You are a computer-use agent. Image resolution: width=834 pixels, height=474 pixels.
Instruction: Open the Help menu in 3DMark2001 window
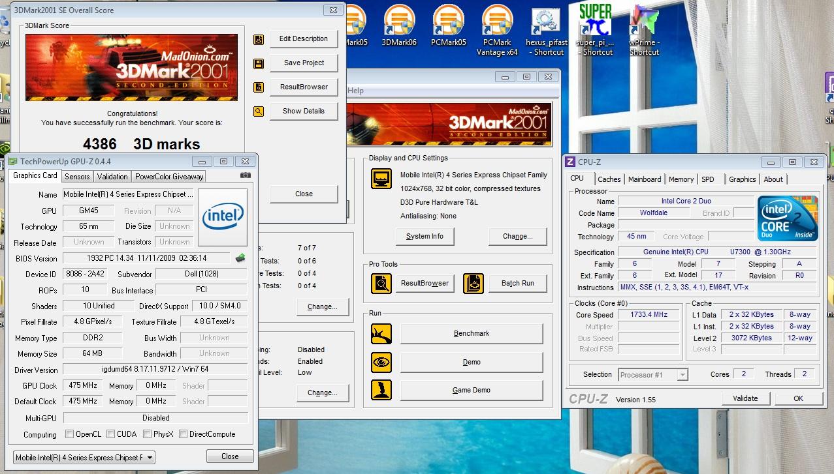(355, 91)
